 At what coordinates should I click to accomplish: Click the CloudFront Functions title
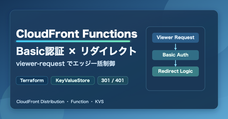(x=77, y=34)
